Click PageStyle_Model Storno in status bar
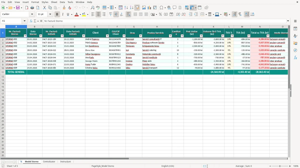 tap(103, 166)
